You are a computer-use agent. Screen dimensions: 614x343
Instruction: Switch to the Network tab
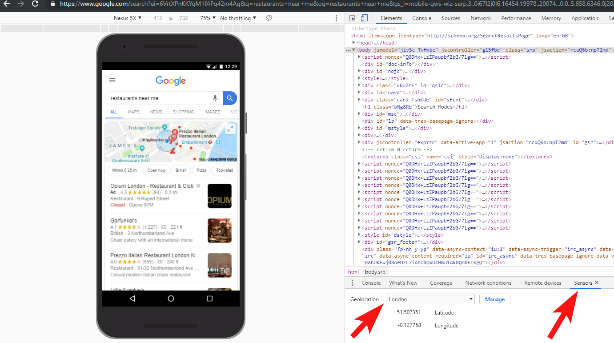click(x=481, y=18)
